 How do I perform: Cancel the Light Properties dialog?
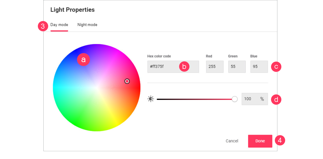232,141
